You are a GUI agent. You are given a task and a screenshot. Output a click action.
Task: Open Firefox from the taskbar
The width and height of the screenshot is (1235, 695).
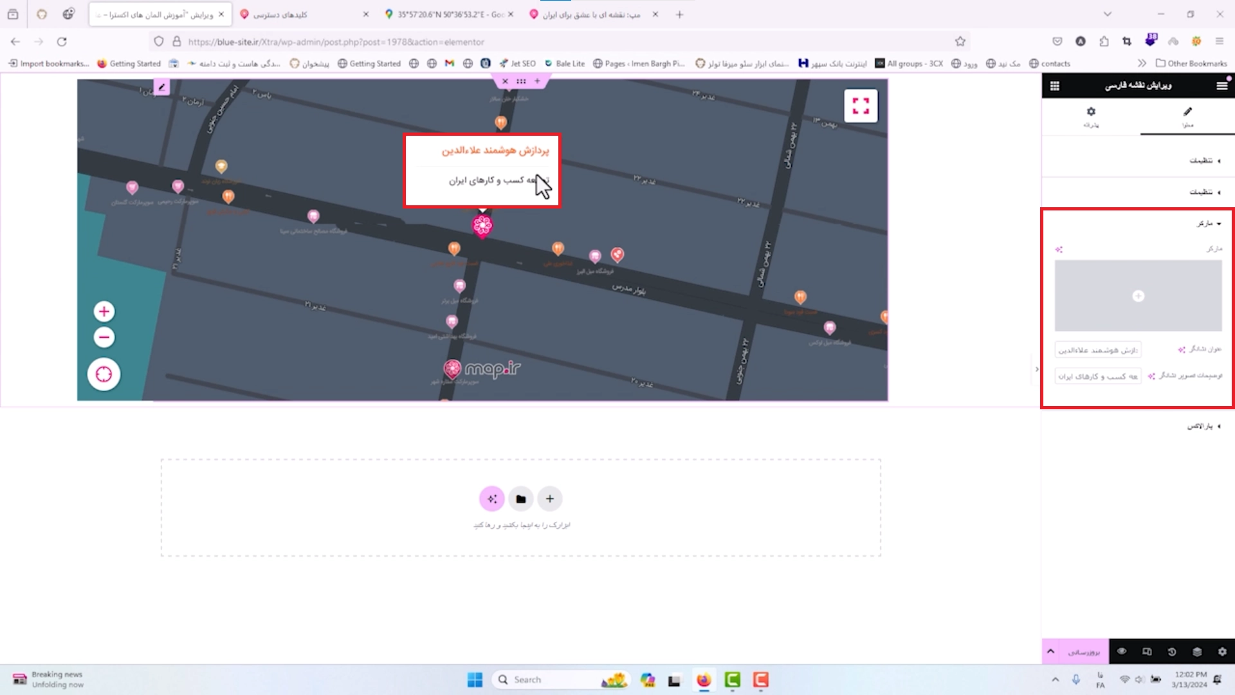(x=704, y=680)
